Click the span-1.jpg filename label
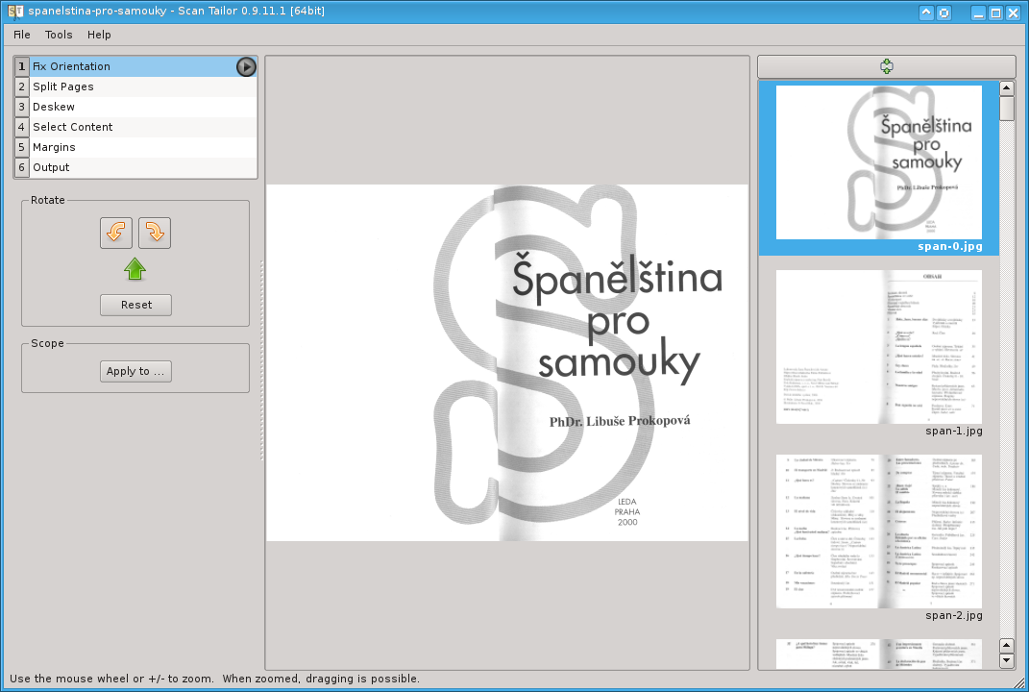Image resolution: width=1029 pixels, height=692 pixels. pyautogui.click(x=953, y=432)
